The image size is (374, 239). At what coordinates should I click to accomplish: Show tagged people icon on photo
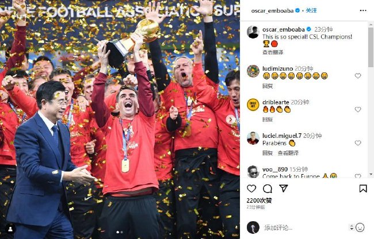(x=10, y=229)
